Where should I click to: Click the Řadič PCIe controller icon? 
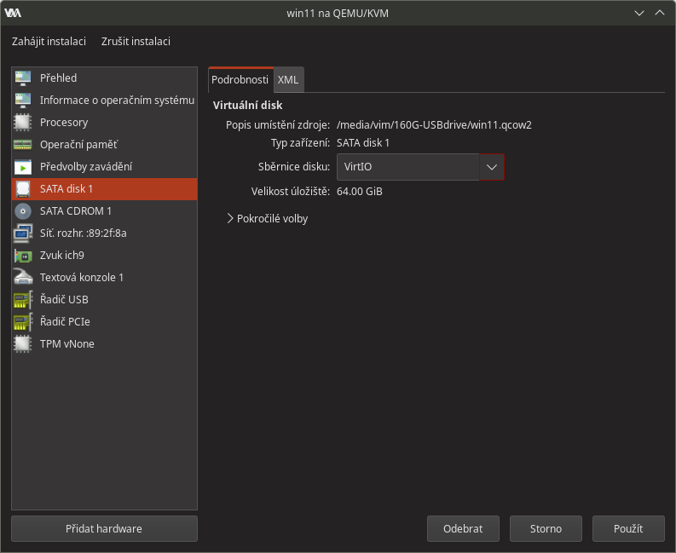click(23, 322)
